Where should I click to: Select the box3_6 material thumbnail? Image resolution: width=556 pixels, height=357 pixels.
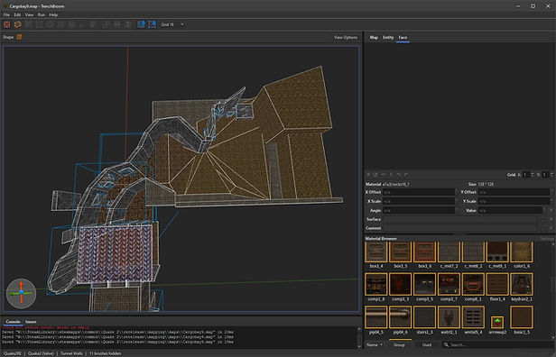[424, 252]
